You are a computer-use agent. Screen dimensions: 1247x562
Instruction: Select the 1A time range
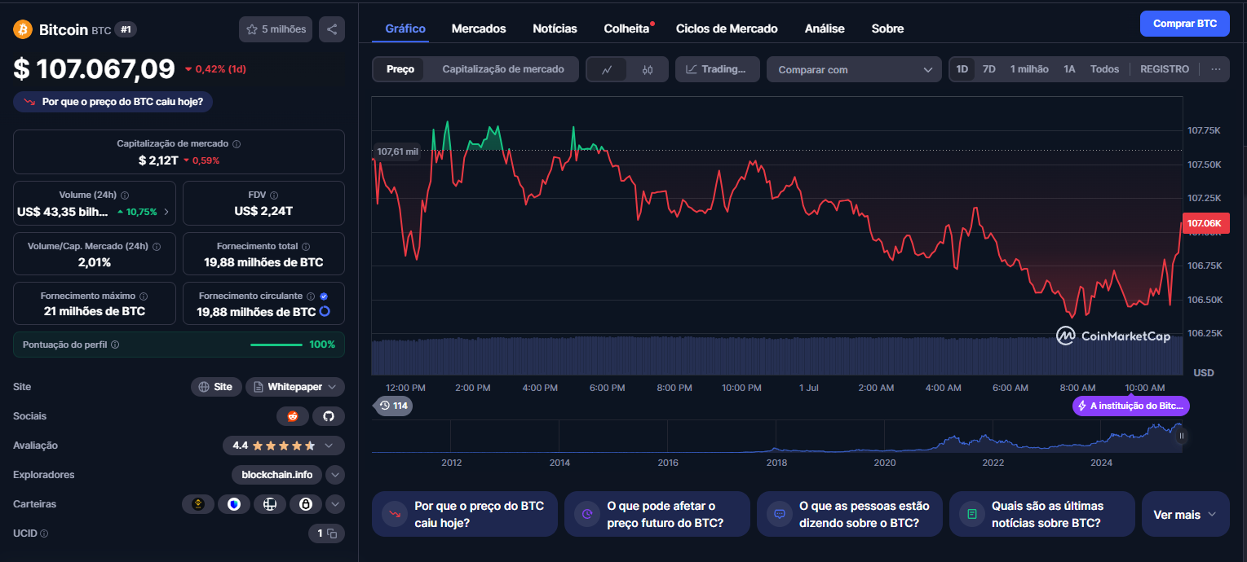[x=1069, y=69]
